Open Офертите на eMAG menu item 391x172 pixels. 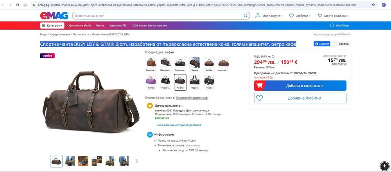coord(79,25)
